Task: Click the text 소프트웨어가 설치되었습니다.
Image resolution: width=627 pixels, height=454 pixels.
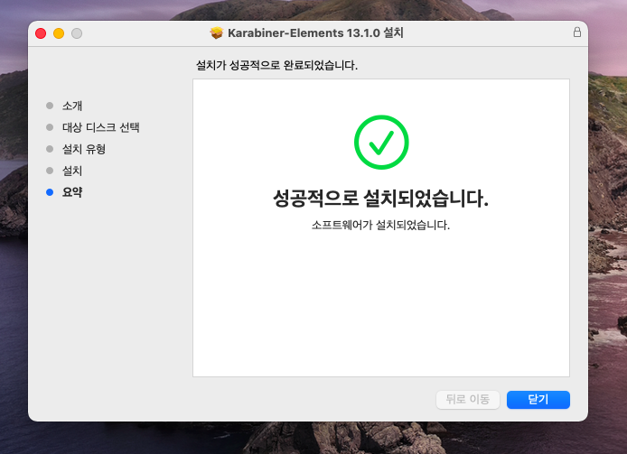Action: point(380,225)
